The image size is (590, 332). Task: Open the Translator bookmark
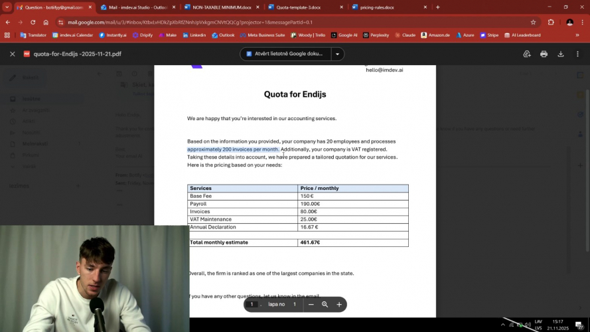(x=33, y=35)
